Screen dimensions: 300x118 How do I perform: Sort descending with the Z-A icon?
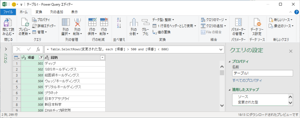tap(119, 26)
